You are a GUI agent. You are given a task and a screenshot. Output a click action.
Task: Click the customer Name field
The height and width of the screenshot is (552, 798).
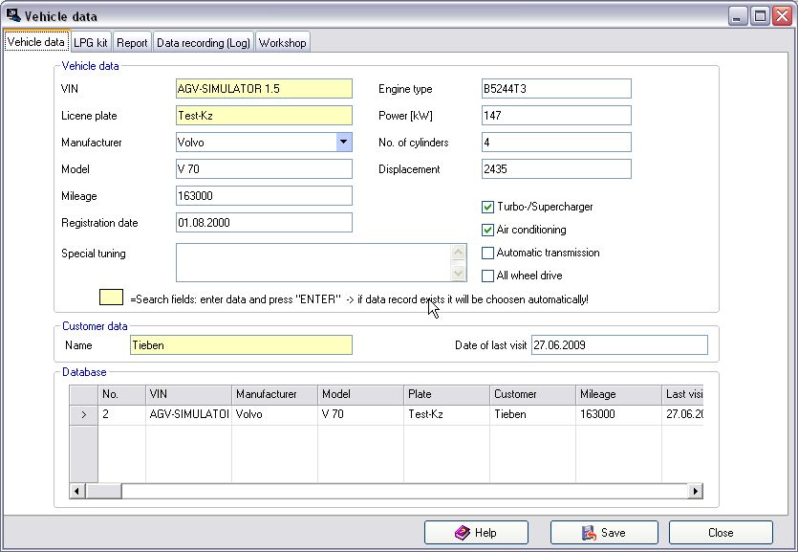pos(241,345)
